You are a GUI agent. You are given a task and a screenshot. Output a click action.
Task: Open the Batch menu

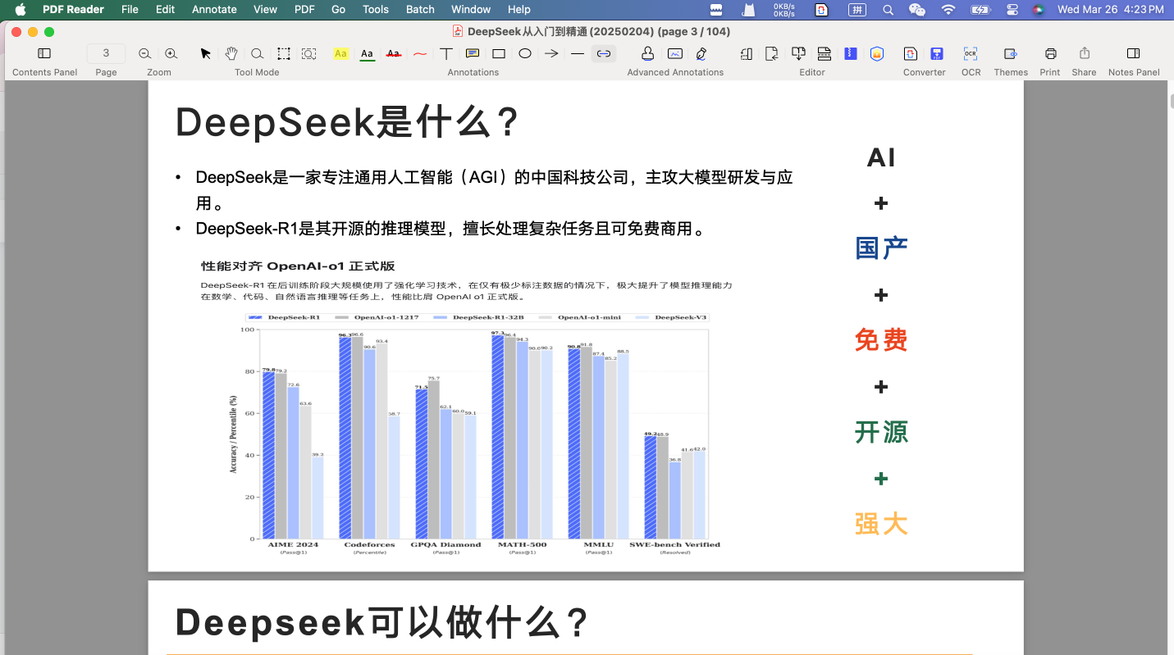[x=420, y=9]
